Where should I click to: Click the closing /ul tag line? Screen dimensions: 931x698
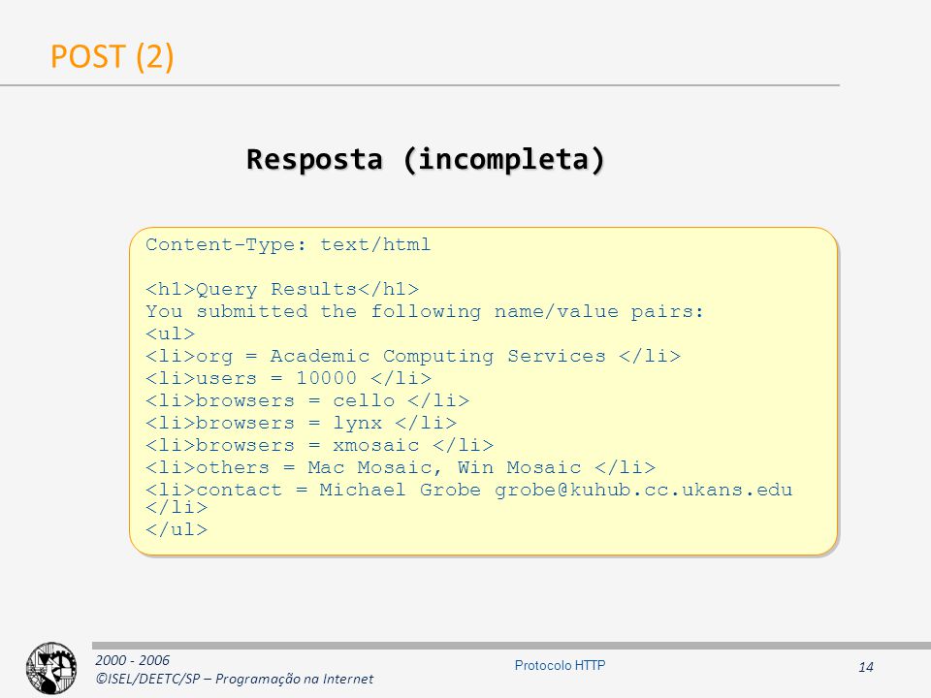click(x=177, y=529)
